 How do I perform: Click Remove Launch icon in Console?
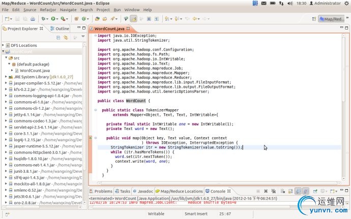pyautogui.click(x=266, y=191)
